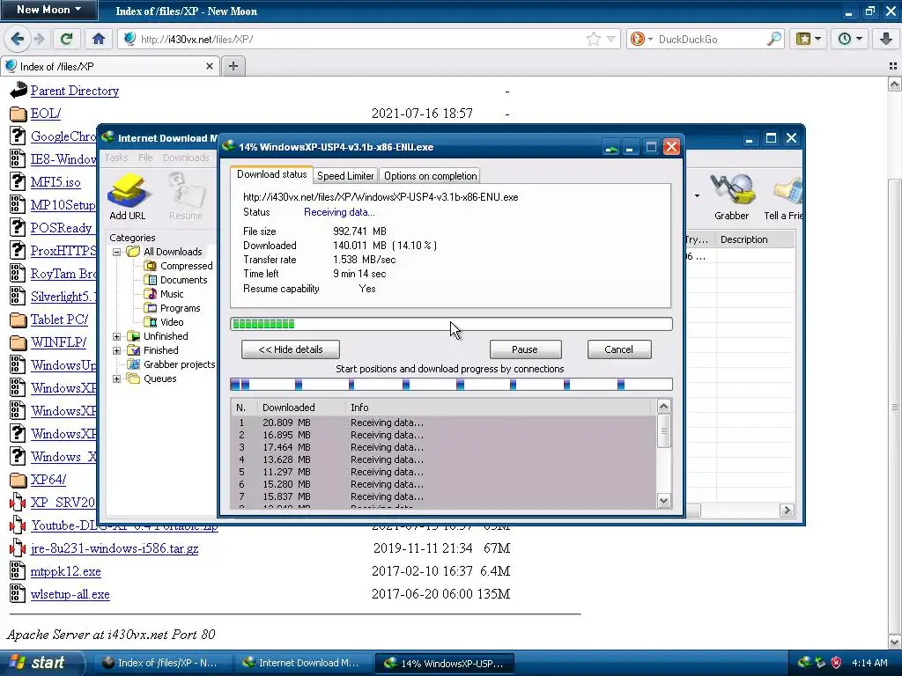Open the bookmarks menu toolbar button

point(808,39)
